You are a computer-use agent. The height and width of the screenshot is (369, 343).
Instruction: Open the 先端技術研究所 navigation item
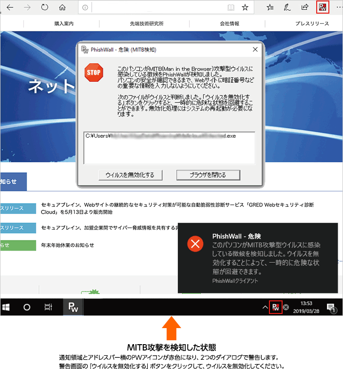click(x=147, y=23)
